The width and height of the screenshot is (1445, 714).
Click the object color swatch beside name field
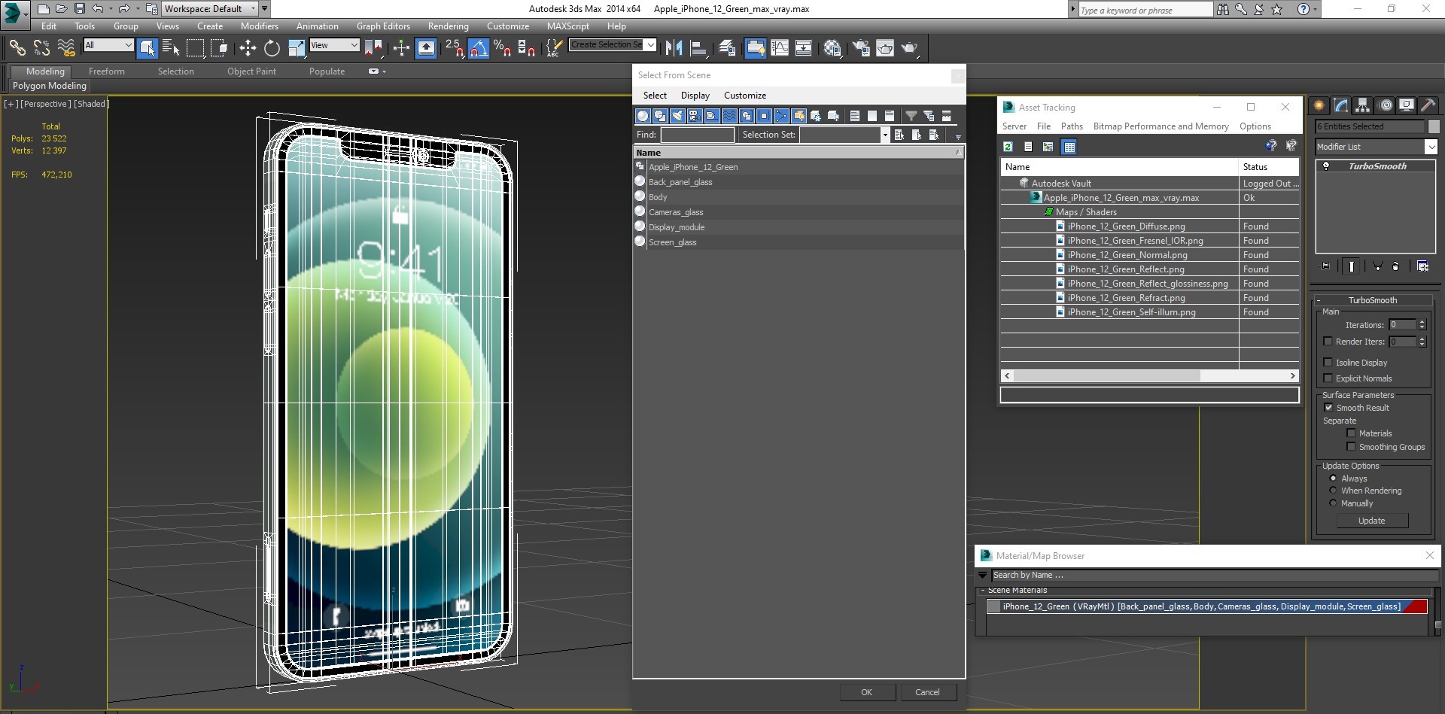[1434, 126]
